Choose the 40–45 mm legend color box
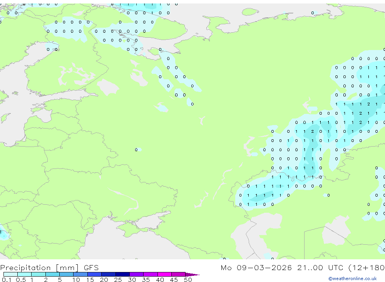The height and width of the screenshot is (282, 385). click(x=164, y=274)
